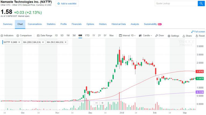The height and width of the screenshot is (115, 206).
Task: Add a Comparison symbol
Action: 24,36
